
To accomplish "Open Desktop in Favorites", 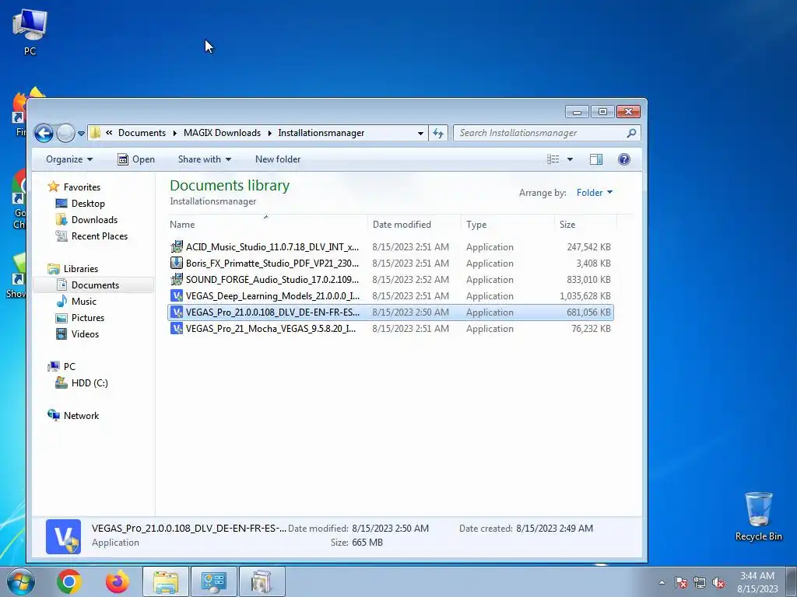I will tap(87, 204).
